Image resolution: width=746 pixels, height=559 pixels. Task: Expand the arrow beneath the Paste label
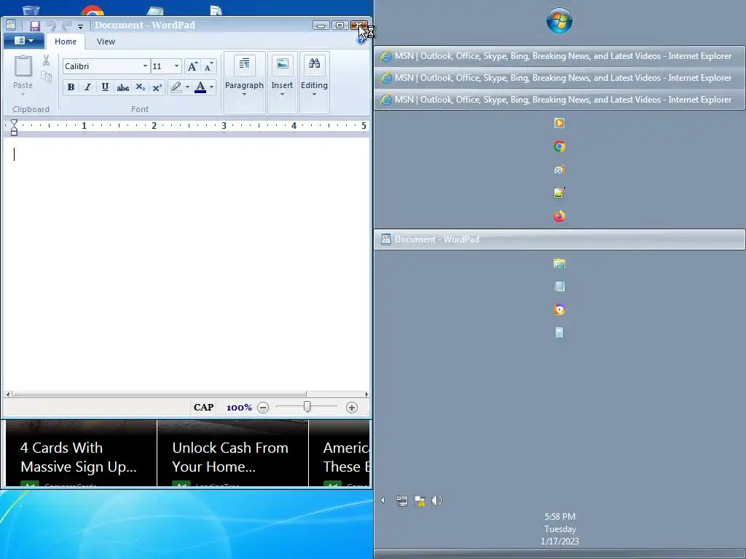click(x=23, y=94)
